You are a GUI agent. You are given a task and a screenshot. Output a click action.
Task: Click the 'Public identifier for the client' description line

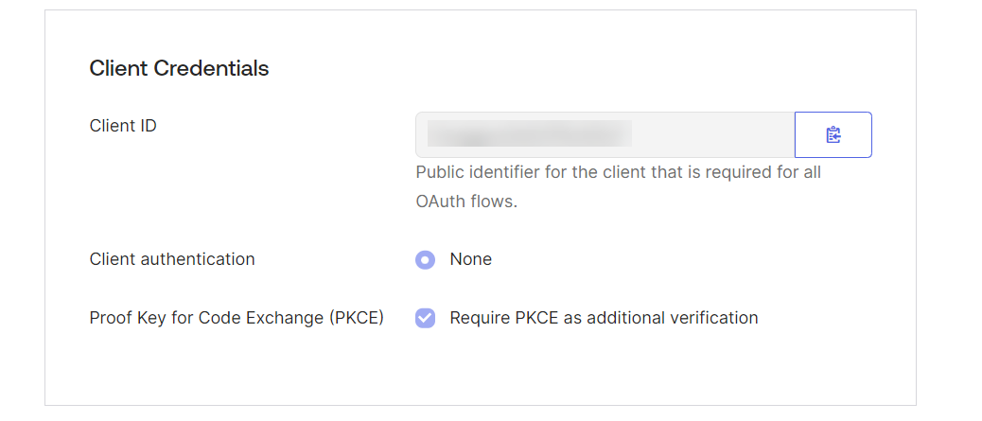(x=618, y=172)
